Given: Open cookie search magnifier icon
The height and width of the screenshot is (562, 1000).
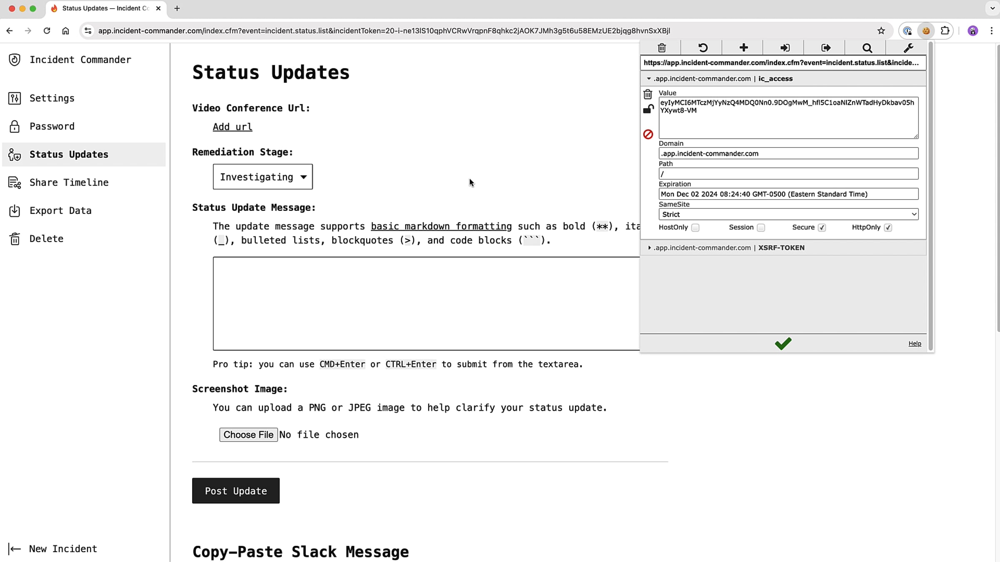Looking at the screenshot, I should [x=867, y=48].
